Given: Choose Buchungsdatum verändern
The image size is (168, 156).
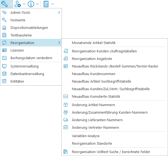Looking at the screenshot, I should [31, 58].
